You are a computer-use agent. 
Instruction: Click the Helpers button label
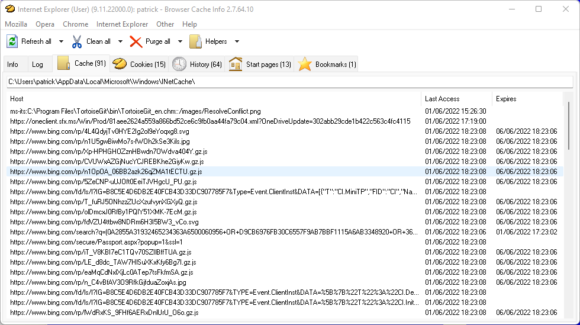point(216,41)
